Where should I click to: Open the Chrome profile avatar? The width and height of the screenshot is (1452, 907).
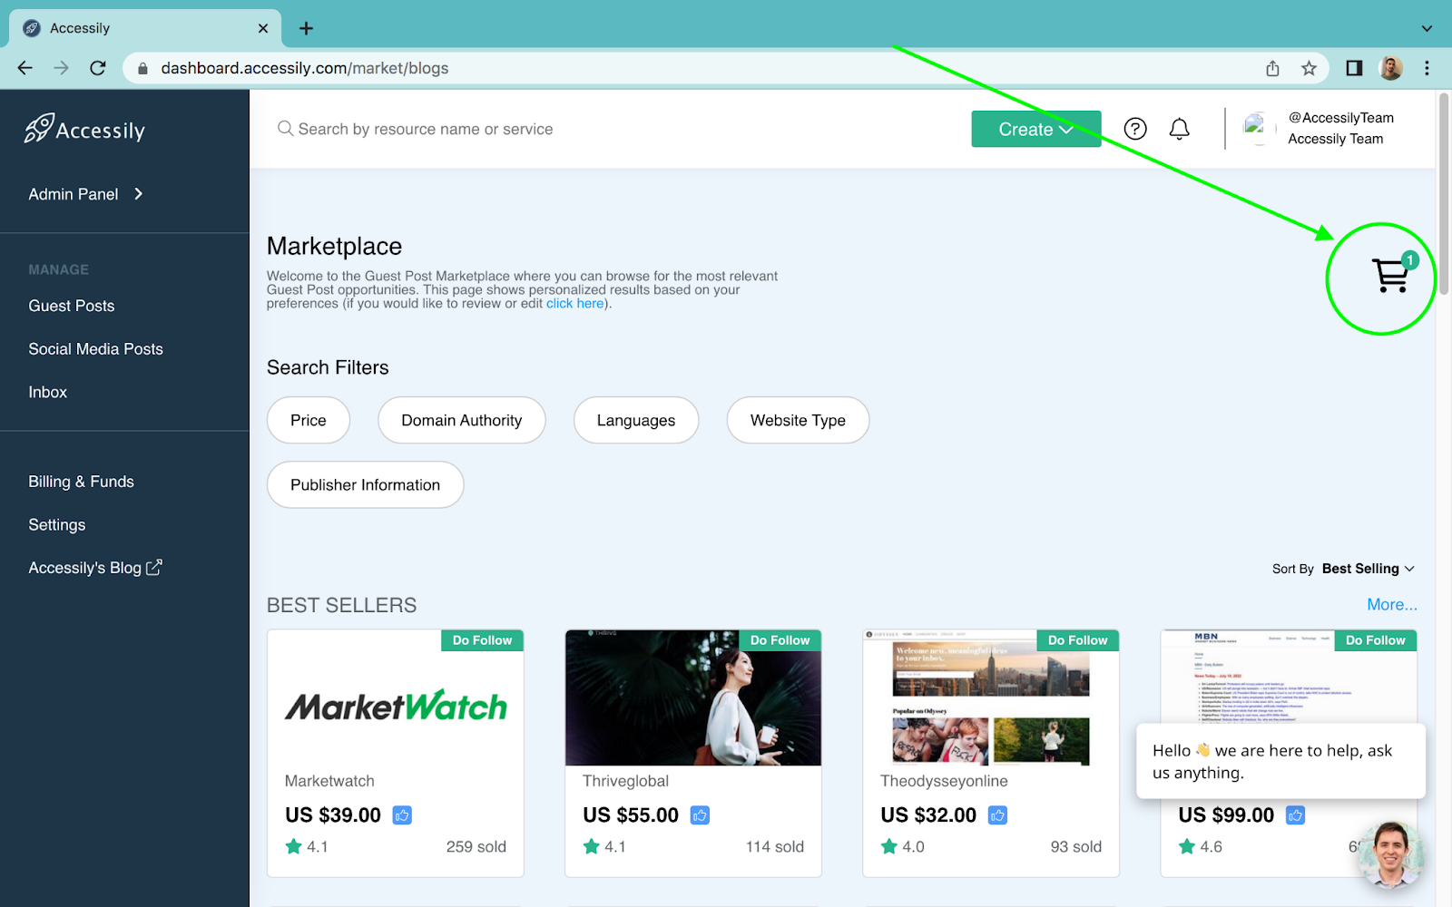pos(1390,68)
